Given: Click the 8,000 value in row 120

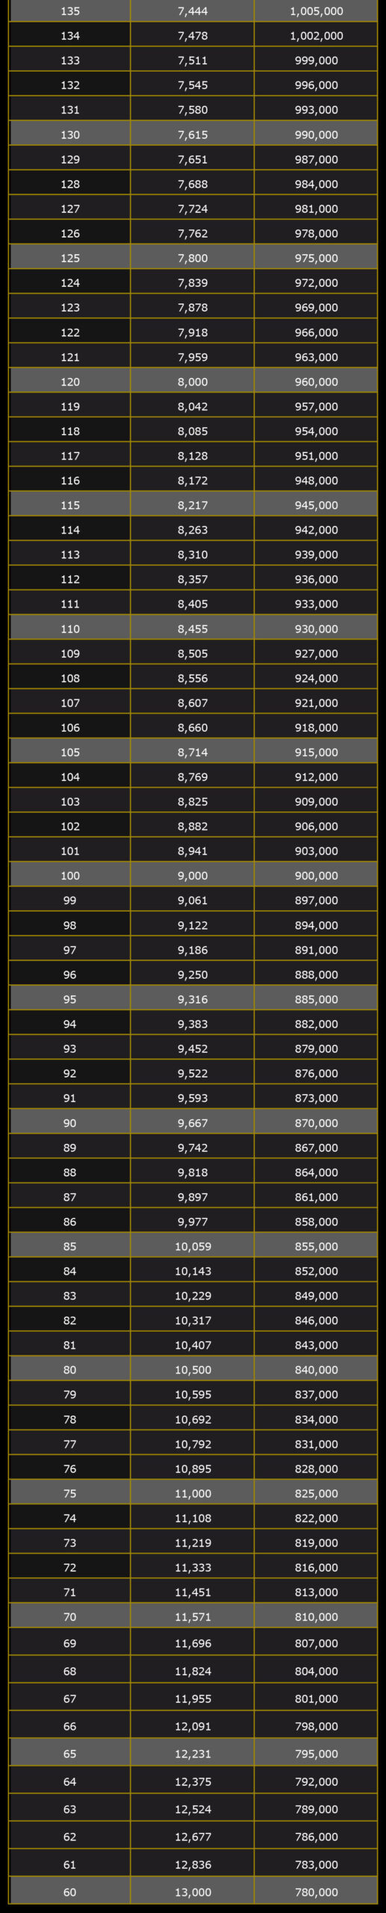Looking at the screenshot, I should tap(193, 381).
